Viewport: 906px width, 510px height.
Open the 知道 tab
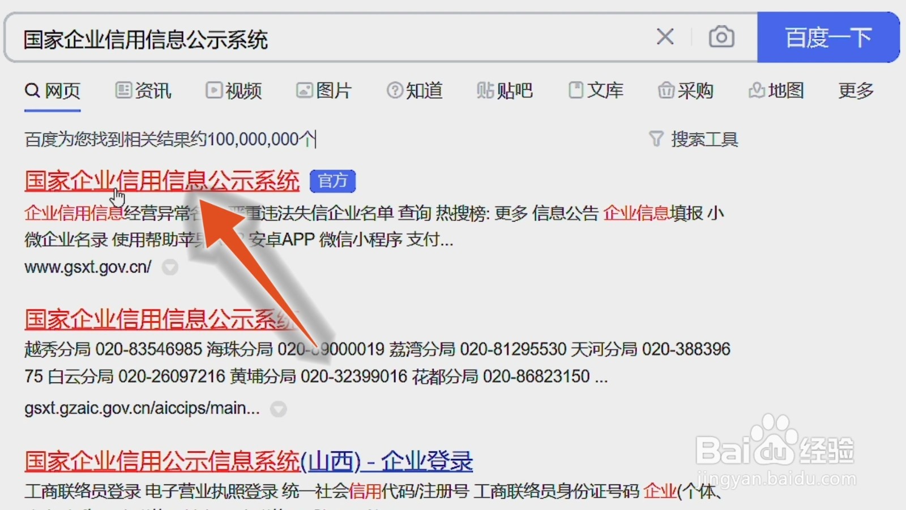click(414, 91)
